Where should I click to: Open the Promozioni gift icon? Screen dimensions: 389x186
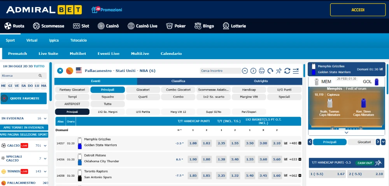(94, 10)
